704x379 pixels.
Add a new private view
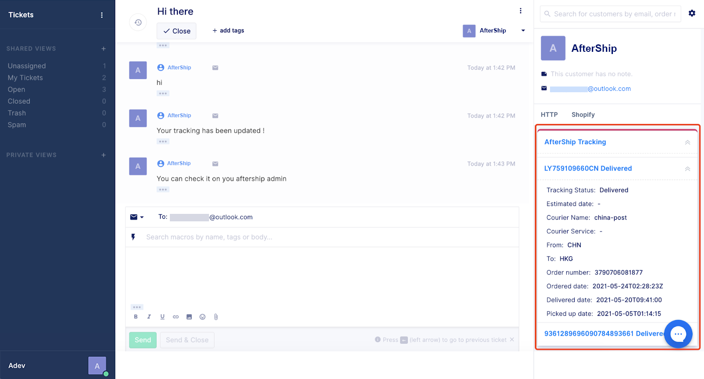coord(103,155)
